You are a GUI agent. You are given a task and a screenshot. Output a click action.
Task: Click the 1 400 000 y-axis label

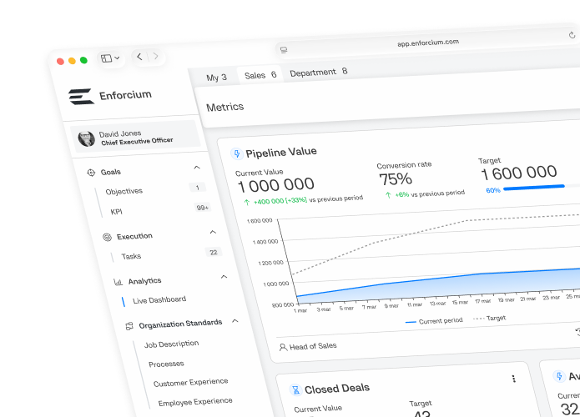click(265, 242)
